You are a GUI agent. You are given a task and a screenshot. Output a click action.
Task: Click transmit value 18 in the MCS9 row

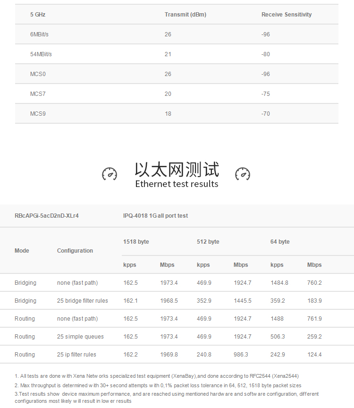(x=168, y=114)
